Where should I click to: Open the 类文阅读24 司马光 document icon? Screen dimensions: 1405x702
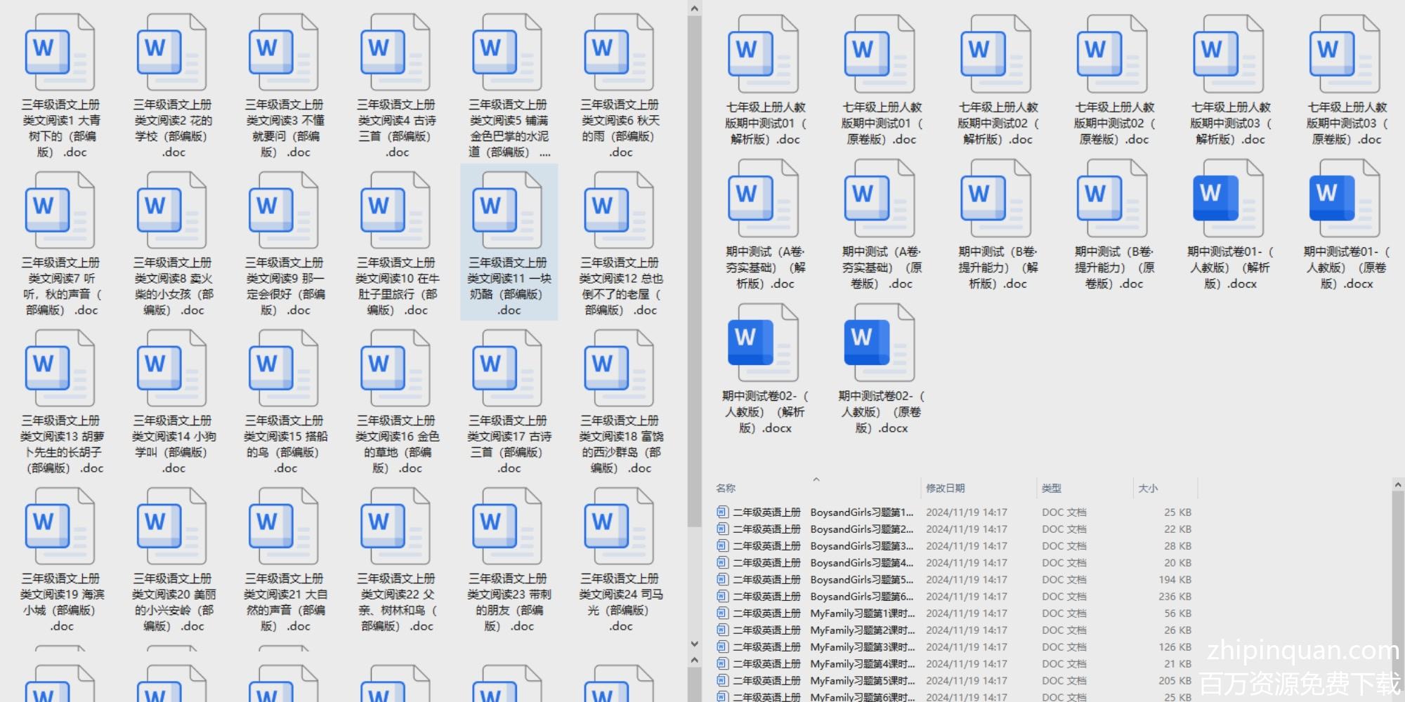click(x=619, y=527)
